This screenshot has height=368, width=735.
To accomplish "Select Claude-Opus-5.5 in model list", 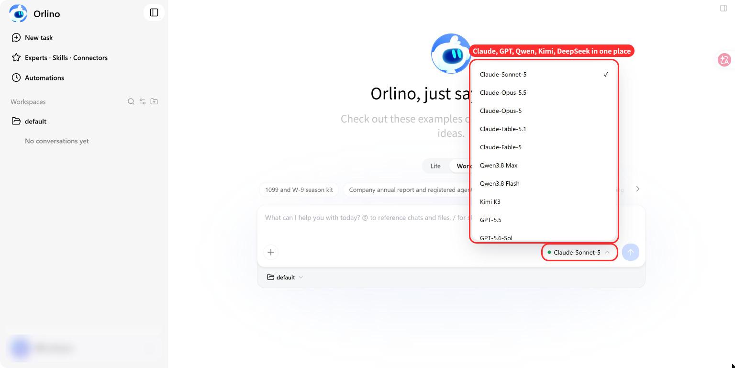I will 544,92.
